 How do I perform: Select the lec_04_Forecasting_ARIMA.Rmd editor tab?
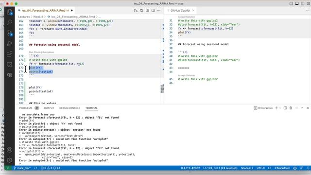[45, 10]
